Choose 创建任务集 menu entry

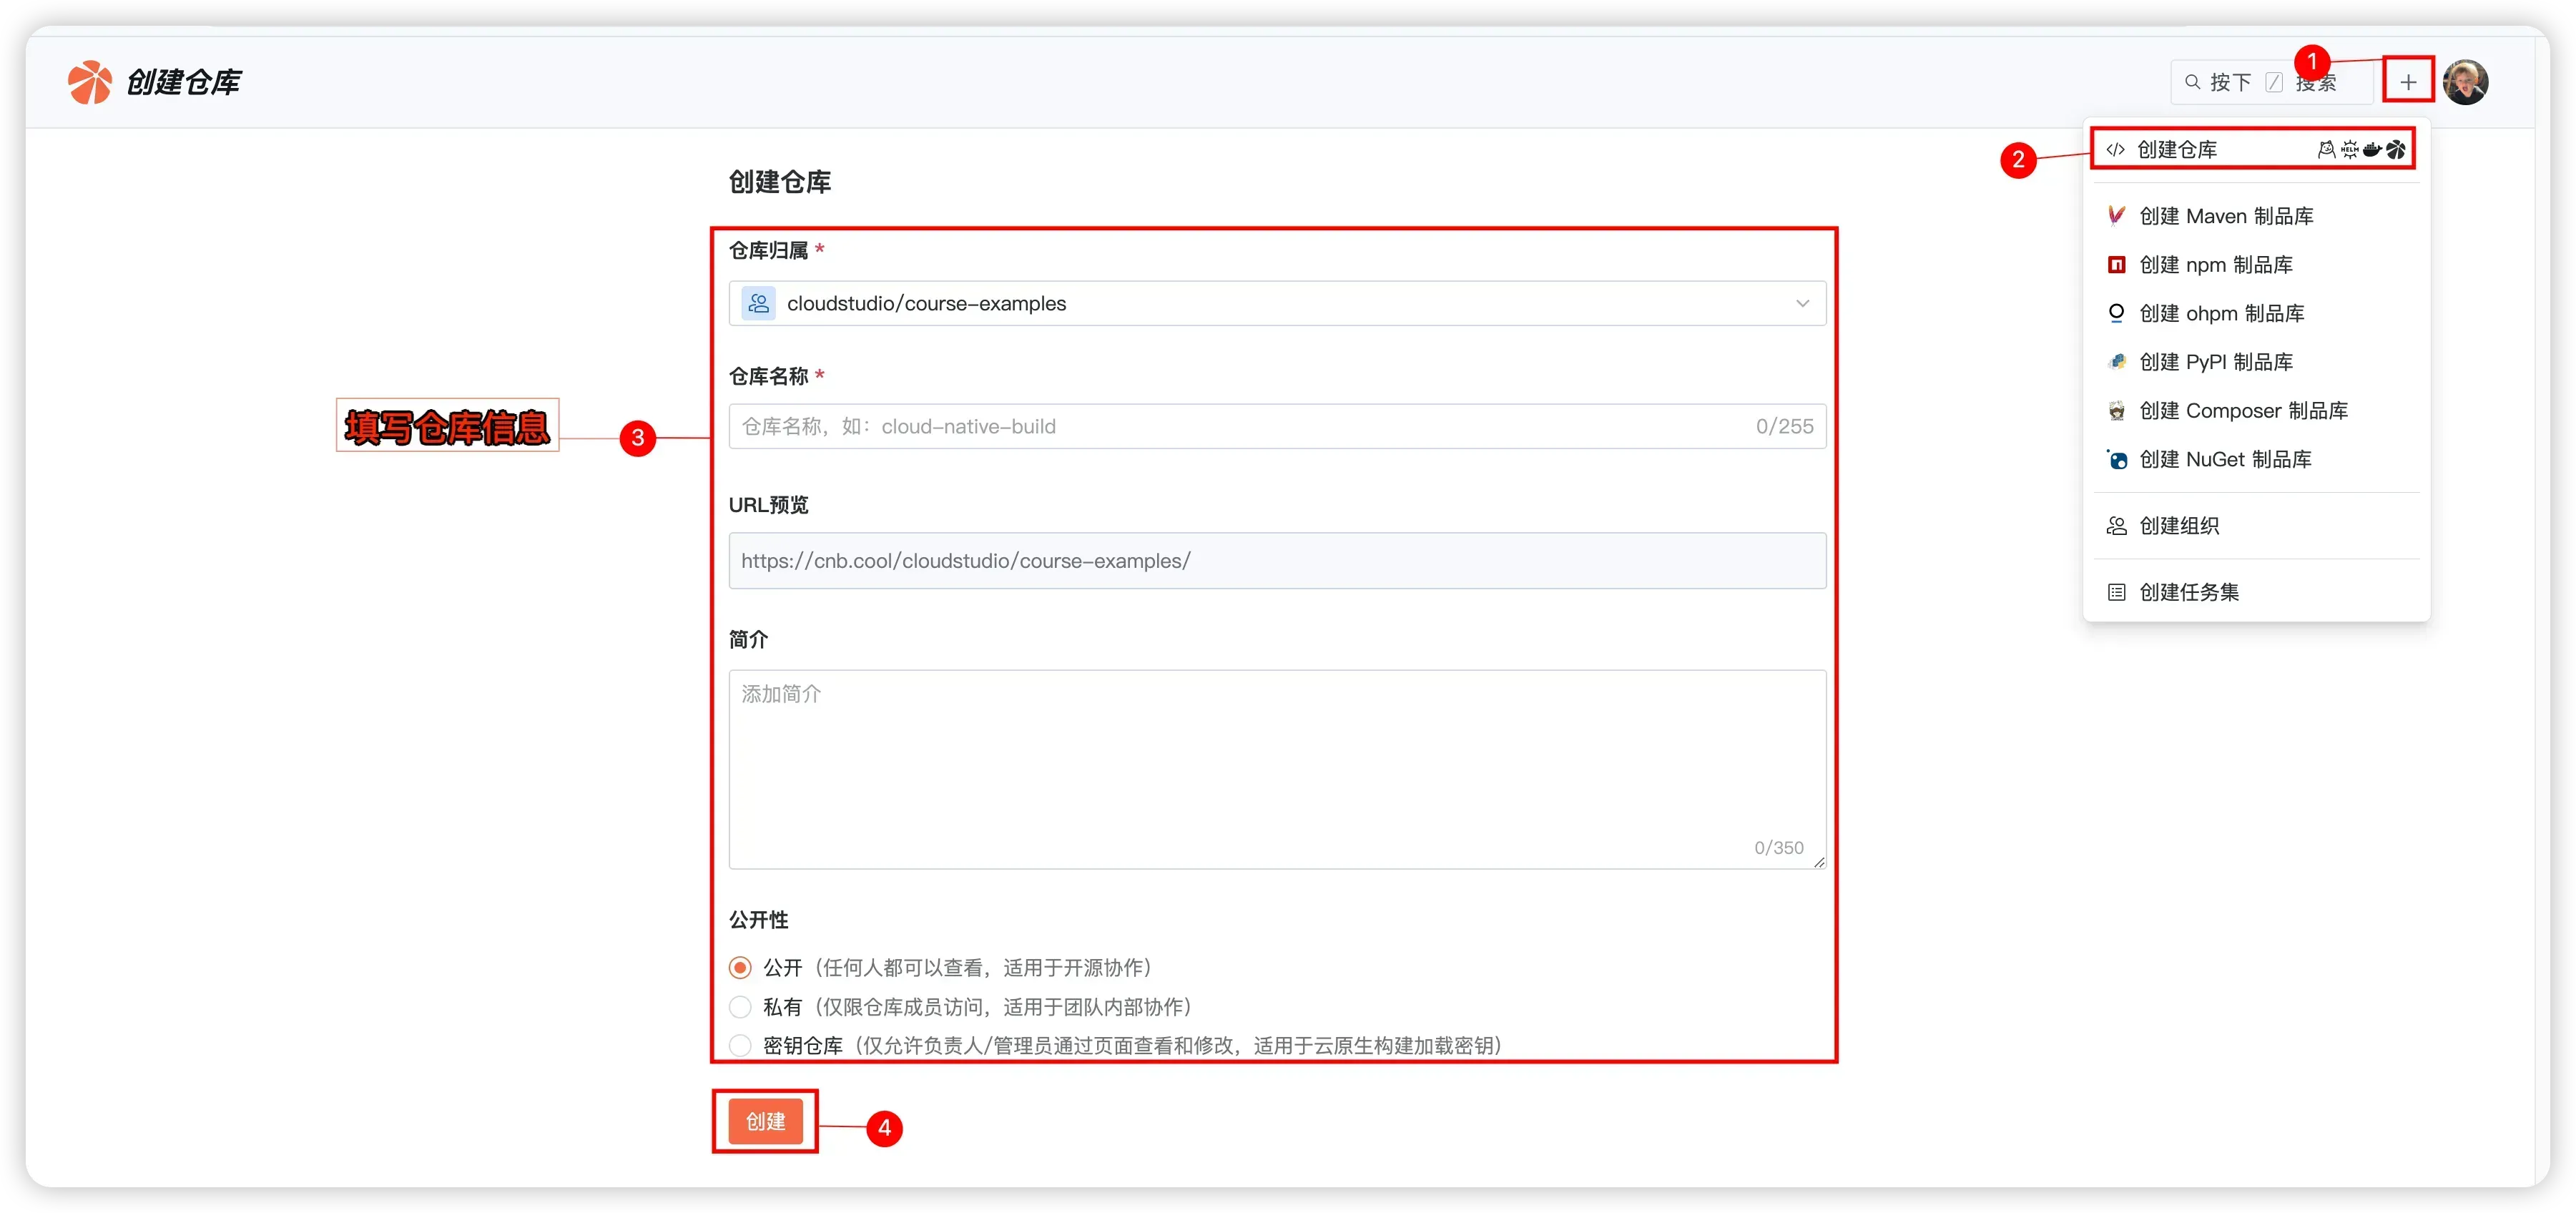(x=2188, y=592)
